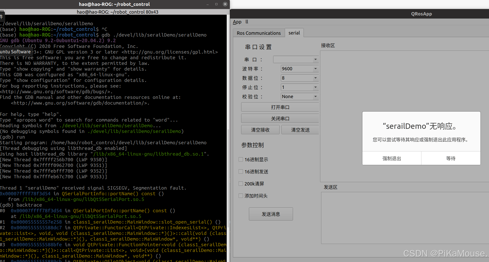This screenshot has width=489, height=262.
Task: Open the 校验位 parity dropdown
Action: point(300,97)
